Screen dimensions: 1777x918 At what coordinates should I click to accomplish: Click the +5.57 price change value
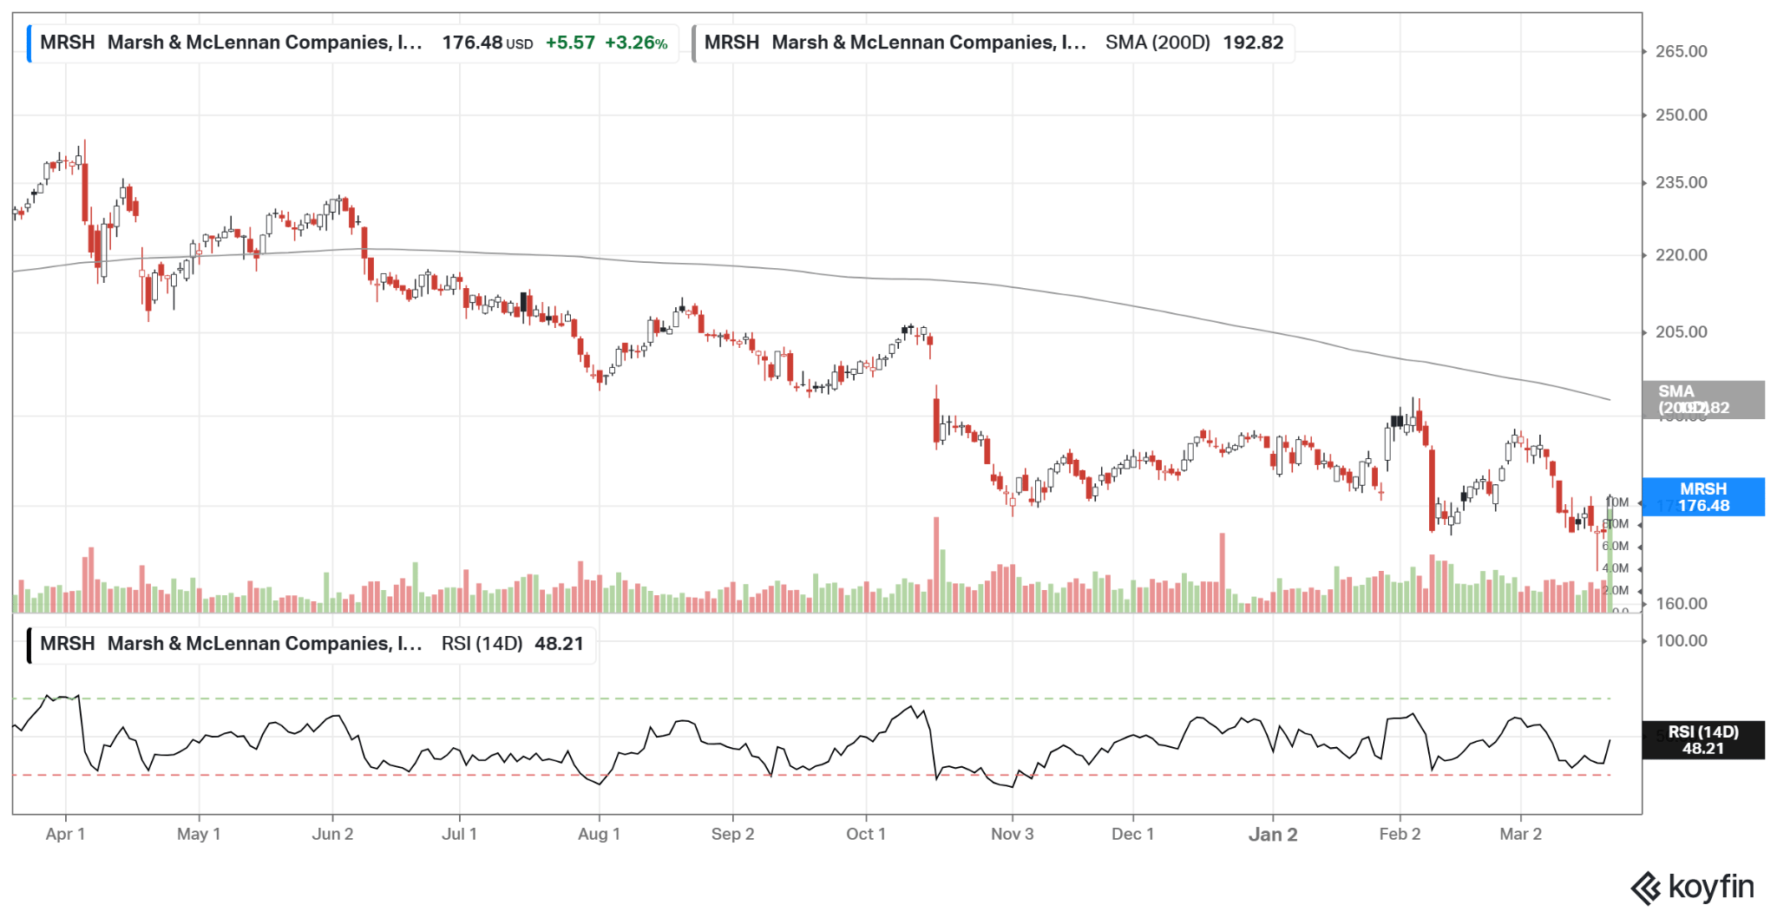coord(570,43)
